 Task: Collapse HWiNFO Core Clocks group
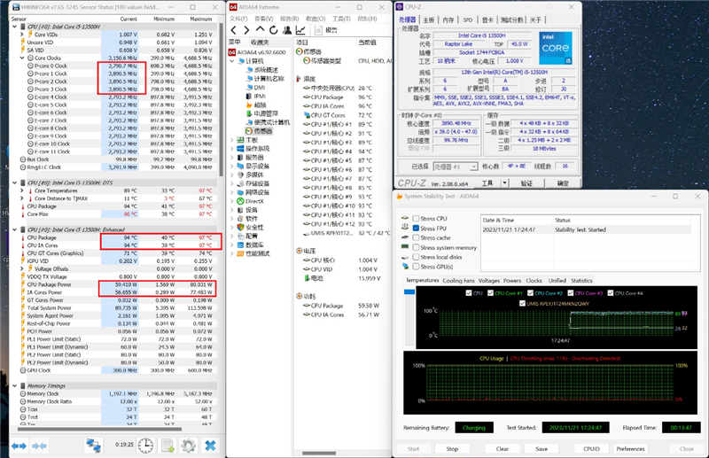click(21, 58)
